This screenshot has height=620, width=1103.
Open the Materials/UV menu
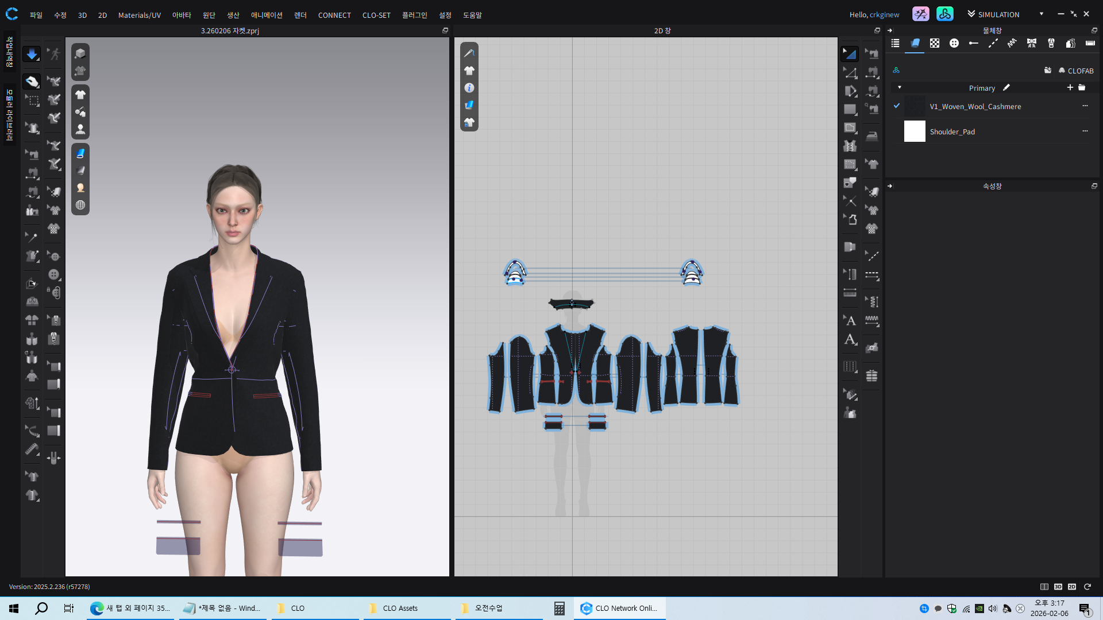139,15
